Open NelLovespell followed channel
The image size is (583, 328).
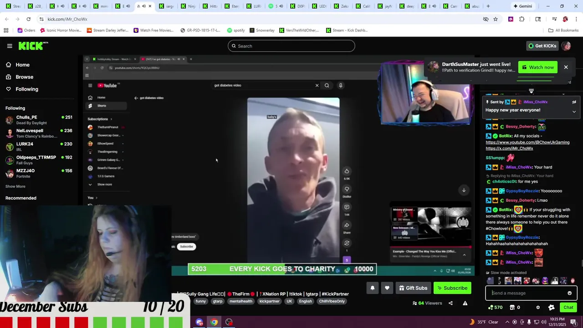39,133
